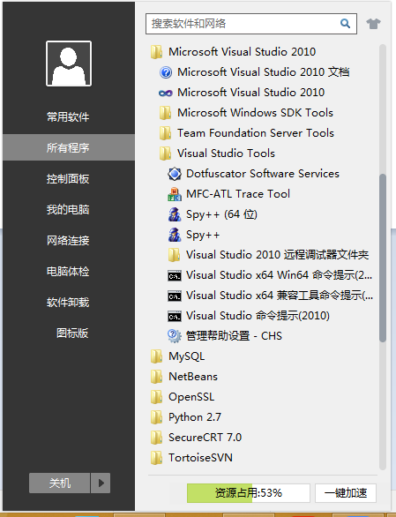This screenshot has height=517, width=396.
Task: Expand Team Foundation Server Tools label
Action: pyautogui.click(x=256, y=133)
